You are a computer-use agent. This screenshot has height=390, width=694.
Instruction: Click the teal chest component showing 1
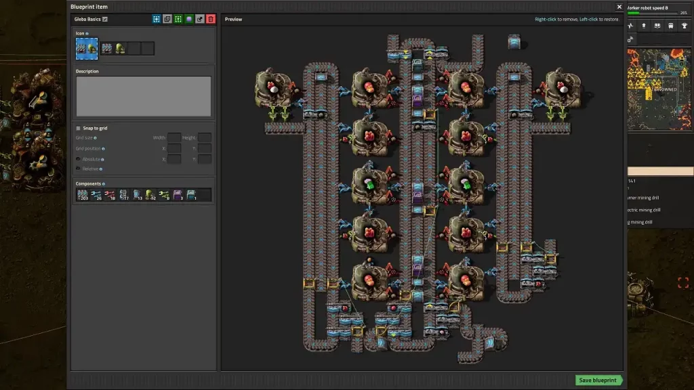191,194
